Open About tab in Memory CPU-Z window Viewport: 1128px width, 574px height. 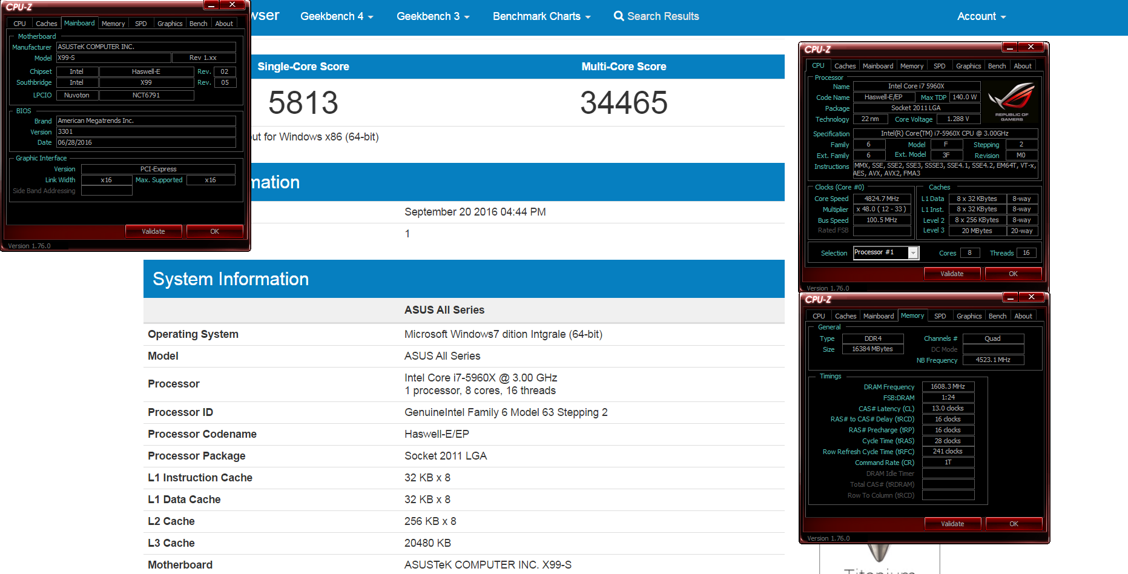point(1023,316)
